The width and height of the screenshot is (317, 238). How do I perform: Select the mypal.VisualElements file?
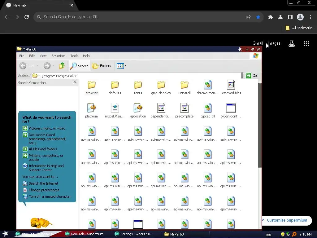[115, 111]
